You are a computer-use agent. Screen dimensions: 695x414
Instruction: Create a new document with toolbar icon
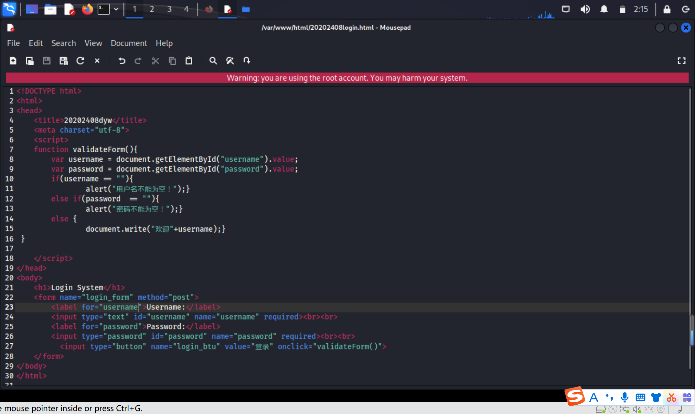(13, 61)
